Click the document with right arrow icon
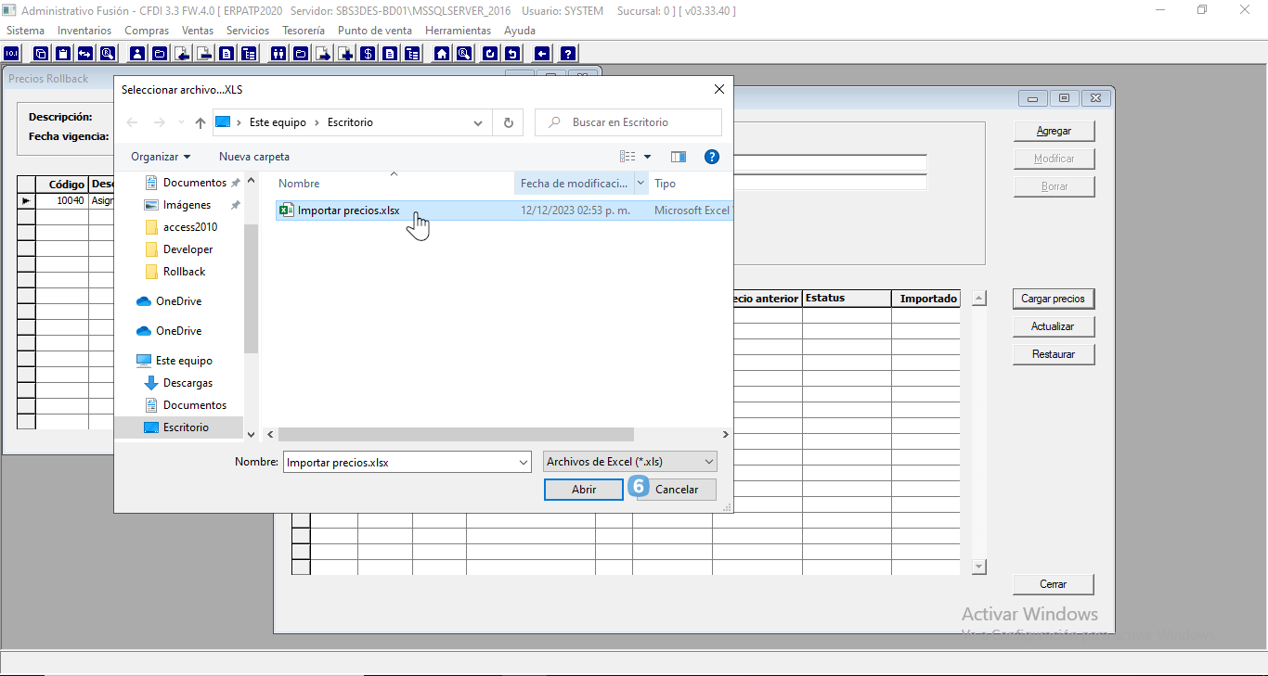This screenshot has height=676, width=1268. tap(324, 54)
